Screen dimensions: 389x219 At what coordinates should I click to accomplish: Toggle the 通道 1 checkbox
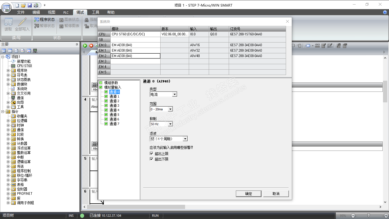tap(106, 96)
